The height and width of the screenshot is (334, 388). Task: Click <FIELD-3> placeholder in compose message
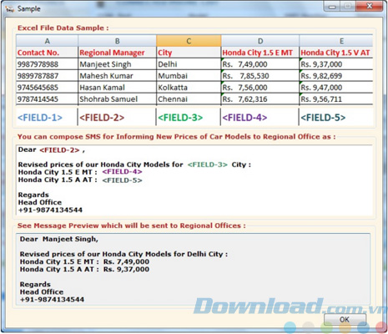pos(208,164)
